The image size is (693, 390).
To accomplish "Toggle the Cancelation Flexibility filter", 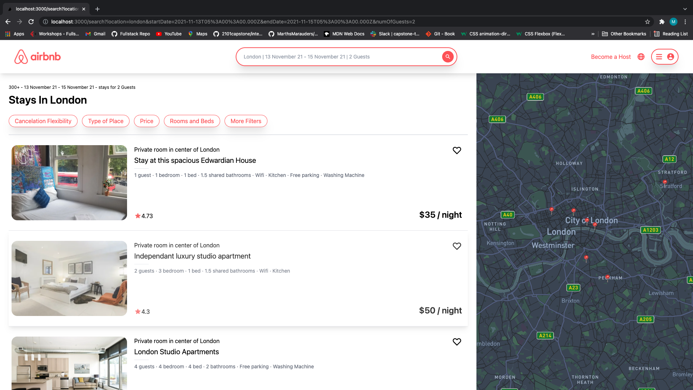I will 43,121.
